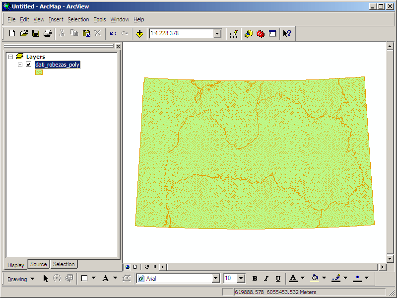
Task: Undo the last action
Action: coord(113,33)
